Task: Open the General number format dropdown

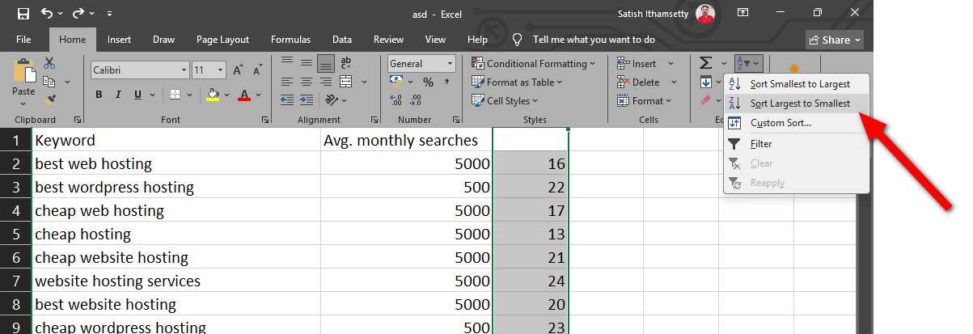Action: pos(450,63)
